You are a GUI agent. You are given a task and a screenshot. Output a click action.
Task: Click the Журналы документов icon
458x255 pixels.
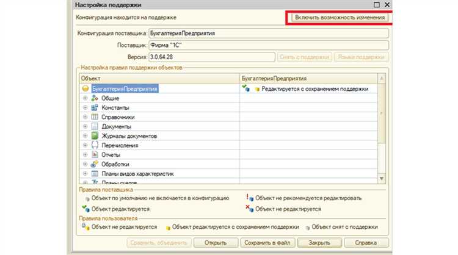tap(95, 135)
